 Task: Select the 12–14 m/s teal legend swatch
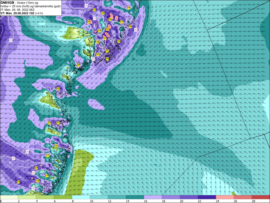point(117,197)
